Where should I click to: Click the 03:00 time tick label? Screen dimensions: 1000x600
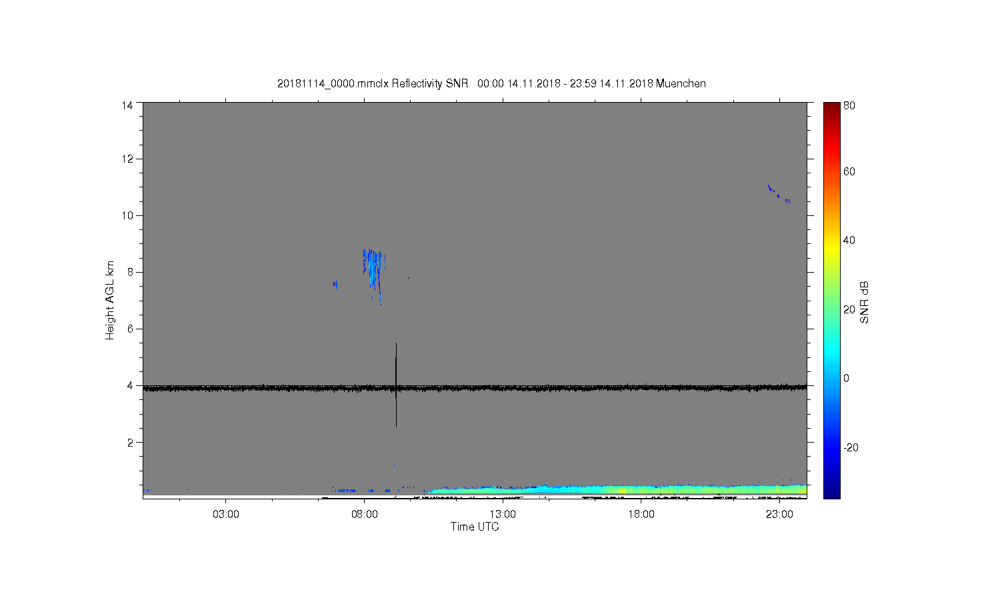pos(226,515)
